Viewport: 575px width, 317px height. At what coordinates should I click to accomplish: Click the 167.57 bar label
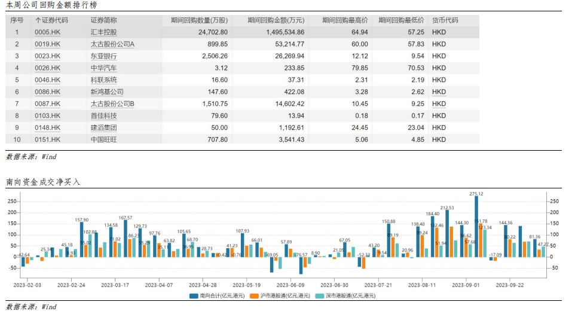point(126,218)
